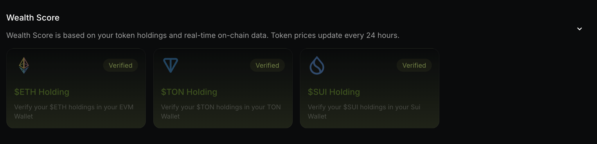This screenshot has width=597, height=144.
Task: Click the word "Wallet" in the ETH card
Action: 24,116
